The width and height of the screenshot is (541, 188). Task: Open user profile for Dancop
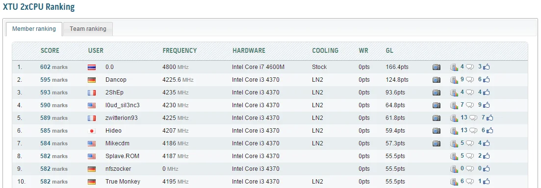click(116, 80)
